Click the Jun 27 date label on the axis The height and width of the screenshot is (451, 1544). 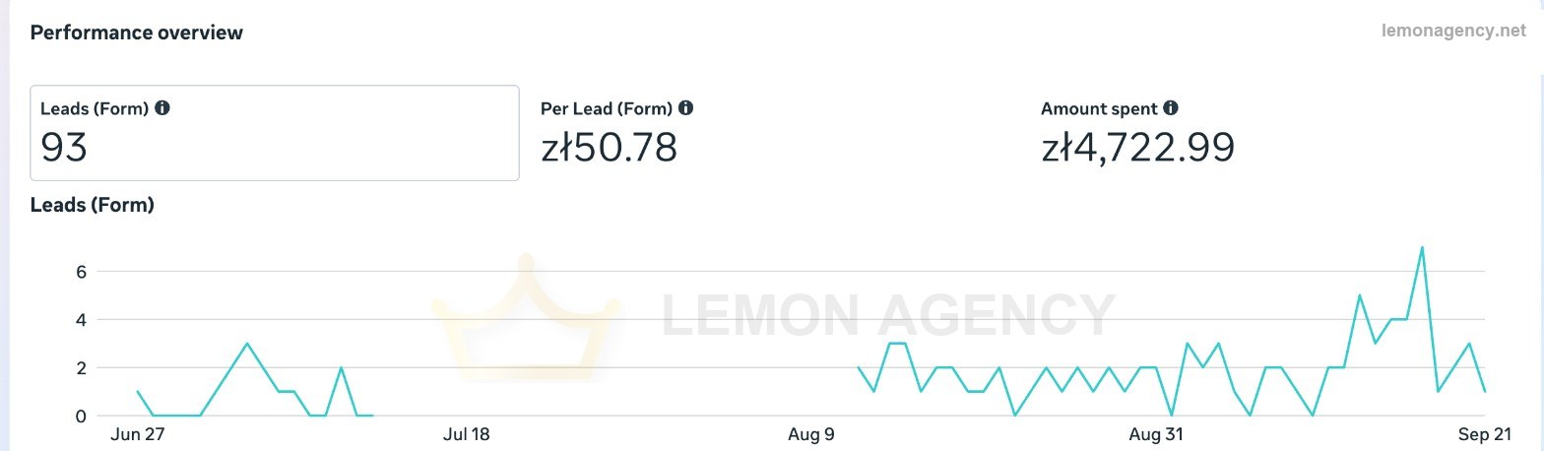tap(138, 434)
